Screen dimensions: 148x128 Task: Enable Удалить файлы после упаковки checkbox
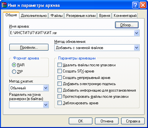click(59, 65)
